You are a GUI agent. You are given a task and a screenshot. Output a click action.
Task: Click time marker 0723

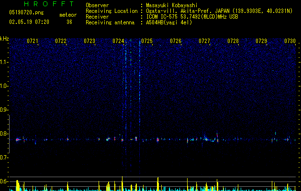(x=89, y=41)
